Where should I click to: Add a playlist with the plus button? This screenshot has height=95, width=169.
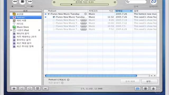coord(14,89)
